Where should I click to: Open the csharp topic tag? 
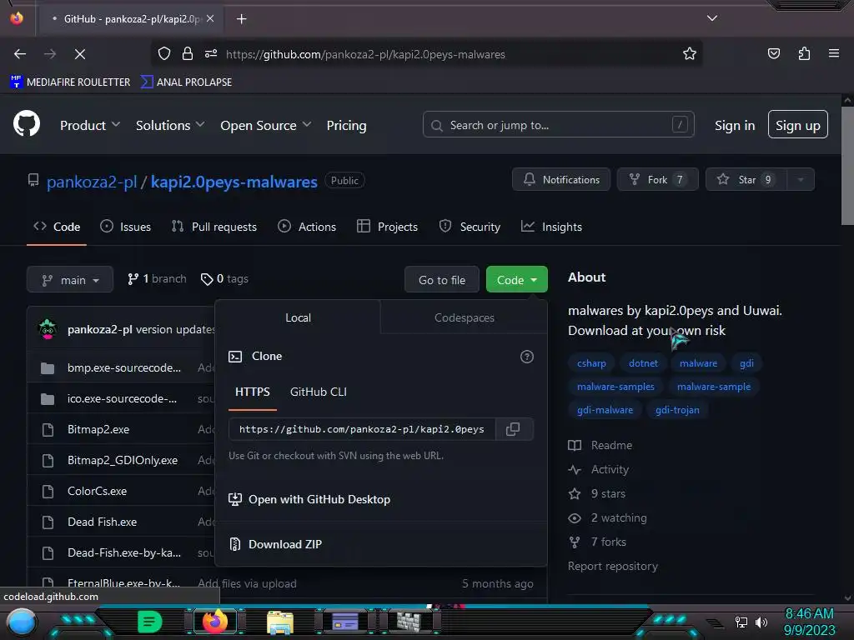point(591,363)
